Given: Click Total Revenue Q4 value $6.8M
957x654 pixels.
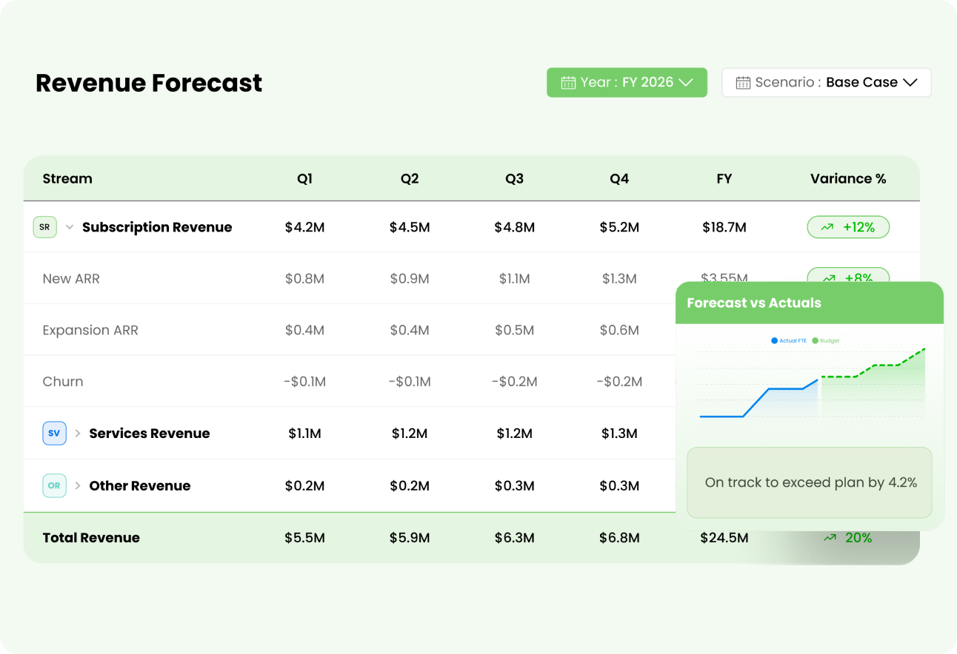Looking at the screenshot, I should click(619, 538).
